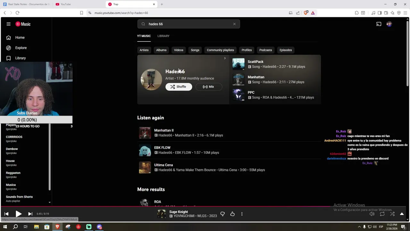Open the YouTube Music hamburger menu
Image resolution: width=410 pixels, height=231 pixels.
[x=9, y=24]
